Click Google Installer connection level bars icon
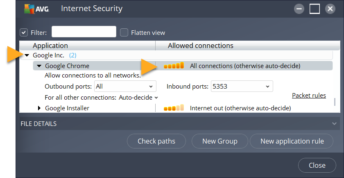The width and height of the screenshot is (344, 178). coord(174,108)
